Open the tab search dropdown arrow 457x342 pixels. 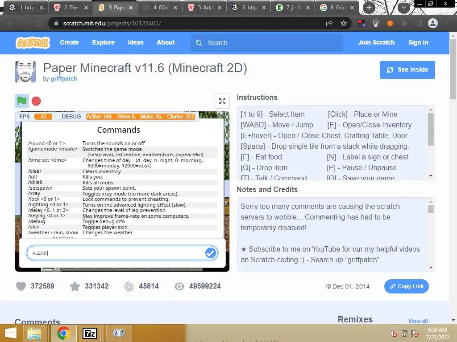pos(403,8)
